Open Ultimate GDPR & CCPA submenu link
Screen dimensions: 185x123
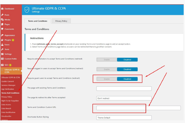11,77
